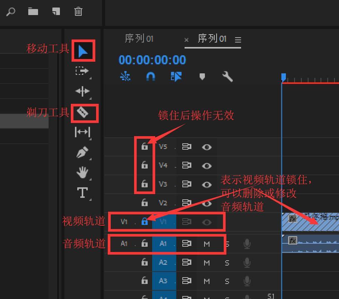Hide V5 track output using its eye icon

tap(206, 147)
